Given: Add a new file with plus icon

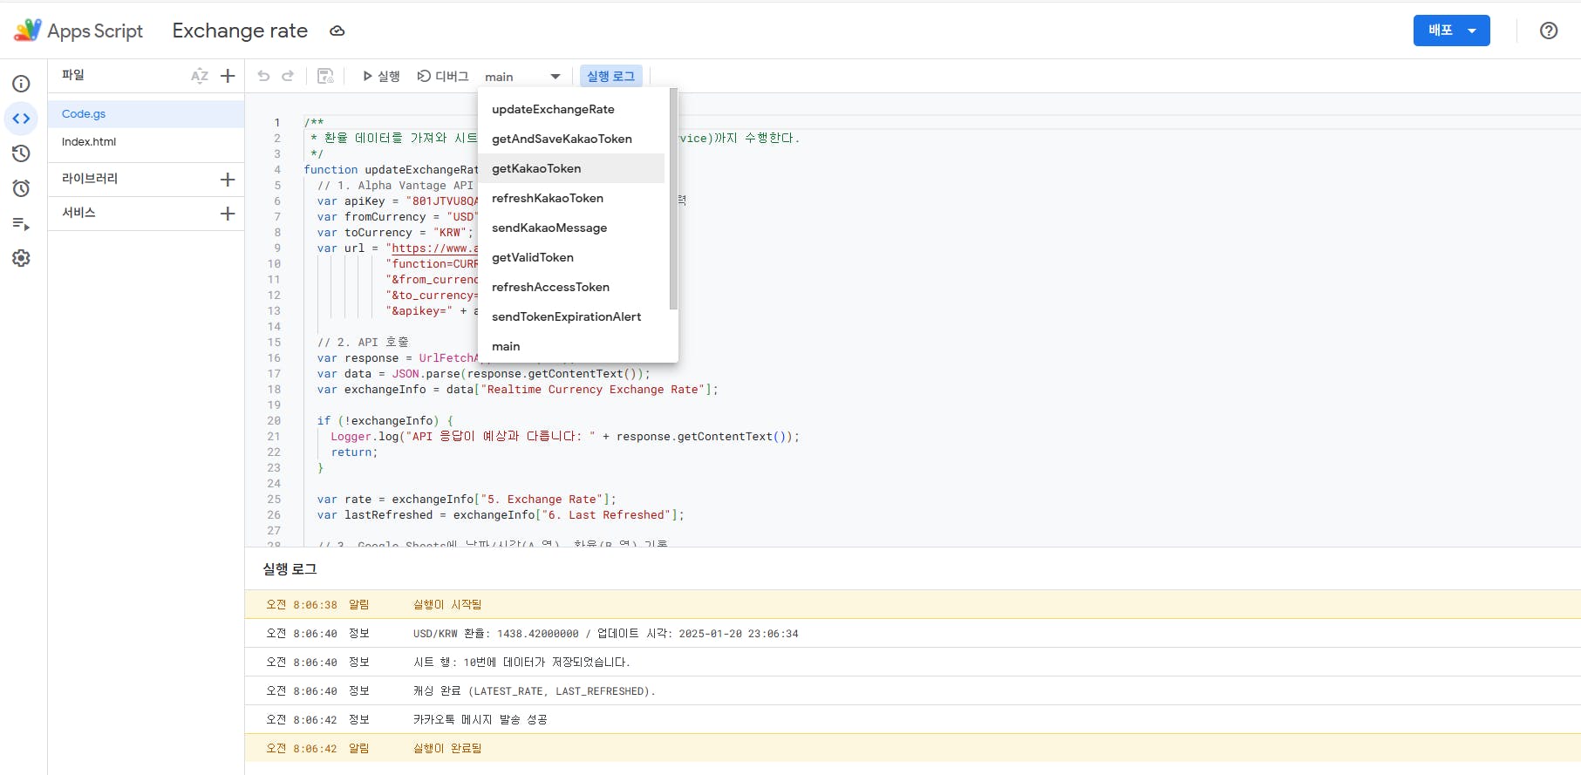Looking at the screenshot, I should (x=228, y=76).
